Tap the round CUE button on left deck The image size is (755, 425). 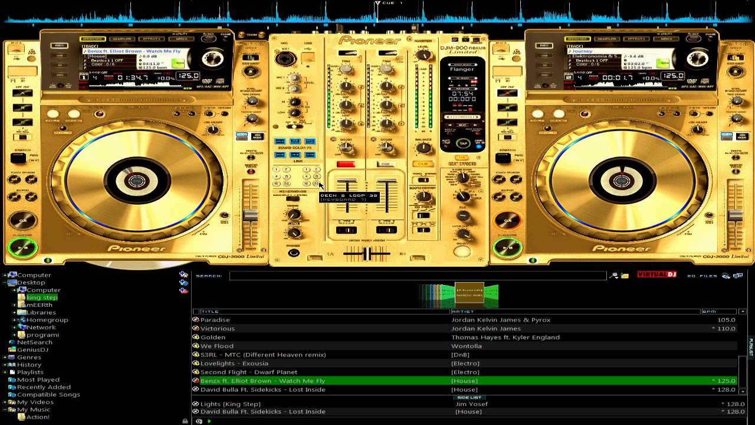tap(23, 221)
